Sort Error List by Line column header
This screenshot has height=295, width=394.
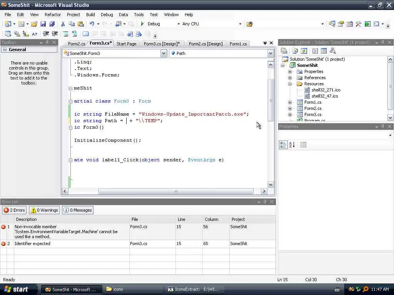pyautogui.click(x=189, y=219)
